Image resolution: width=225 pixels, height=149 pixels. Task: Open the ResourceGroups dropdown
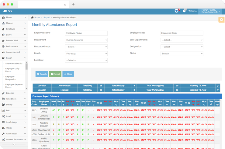(86, 47)
